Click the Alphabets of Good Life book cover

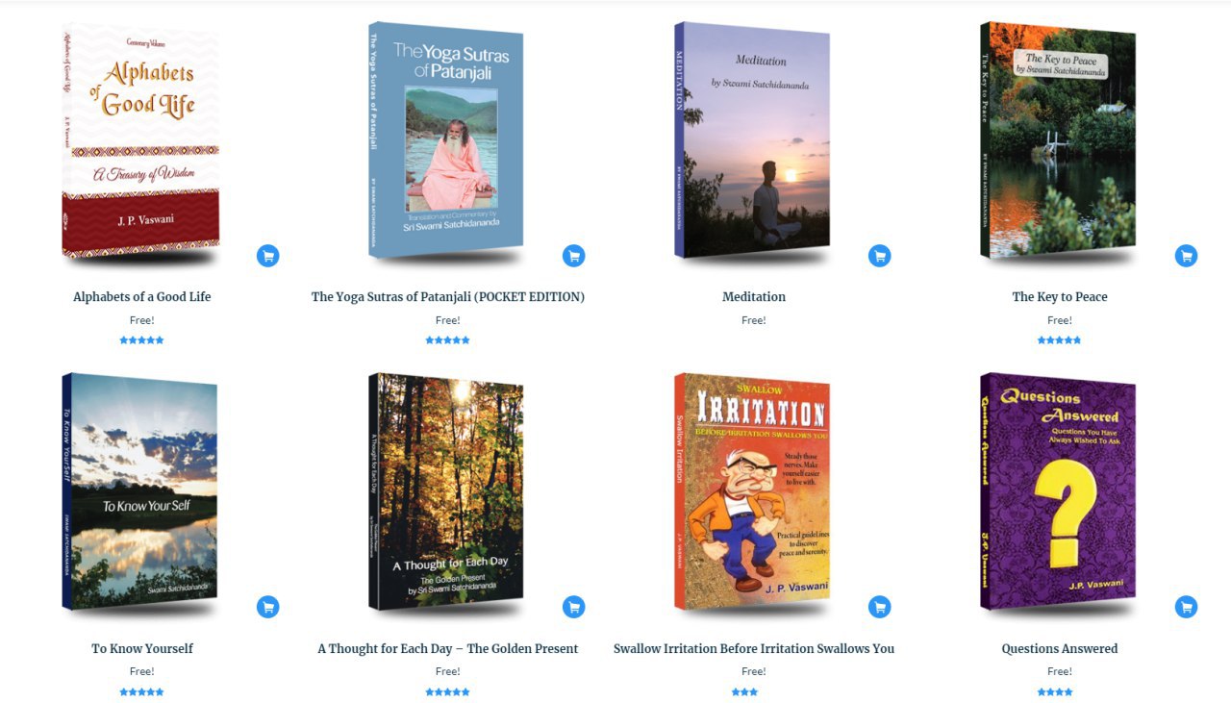[x=140, y=141]
